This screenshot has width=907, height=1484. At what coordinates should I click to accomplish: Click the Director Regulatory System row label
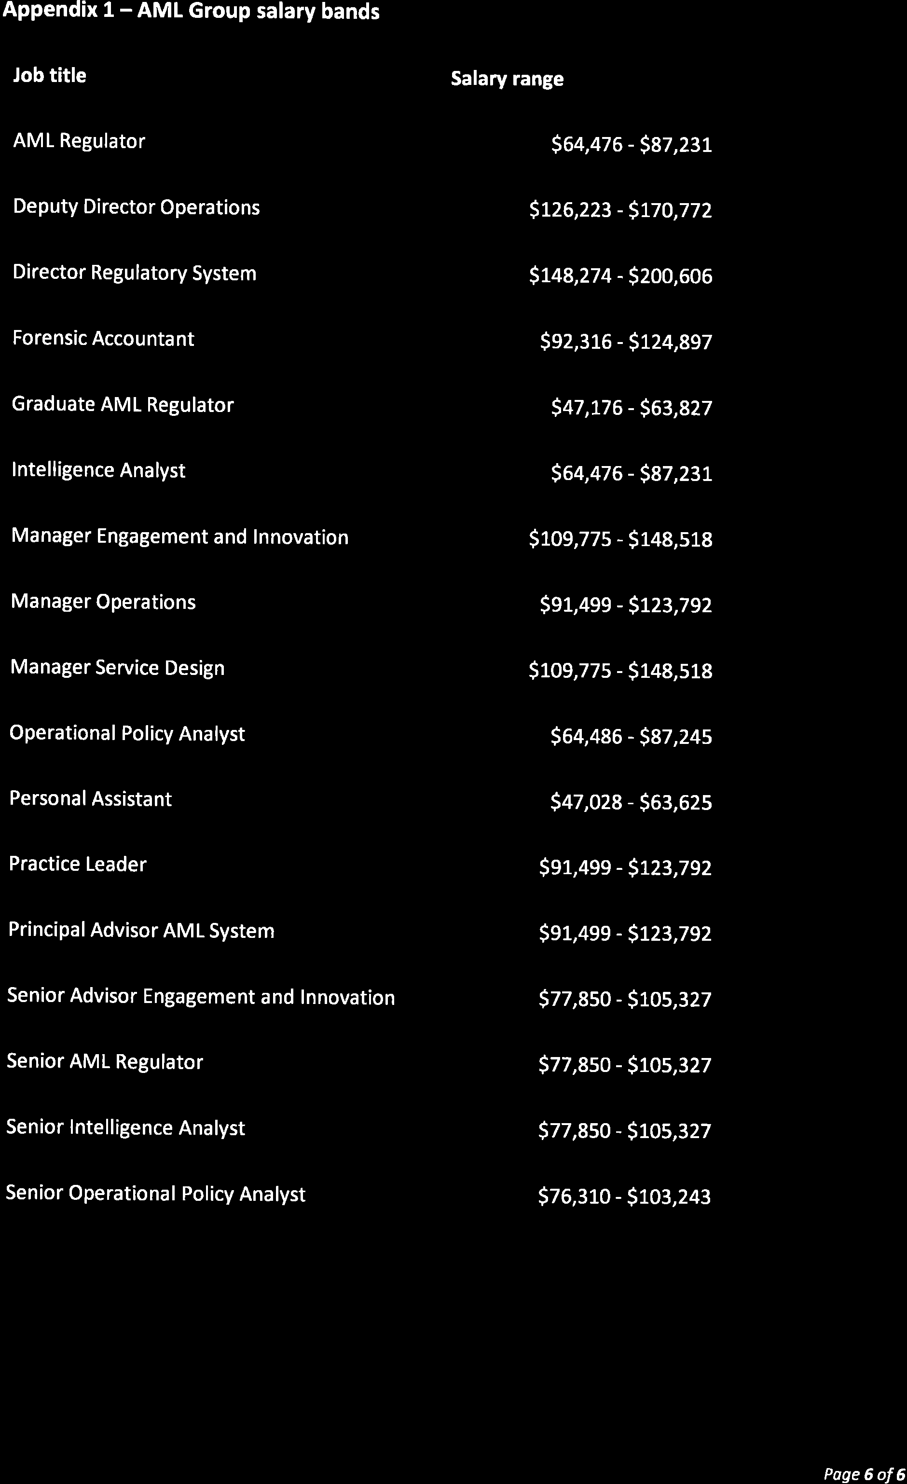pos(134,273)
